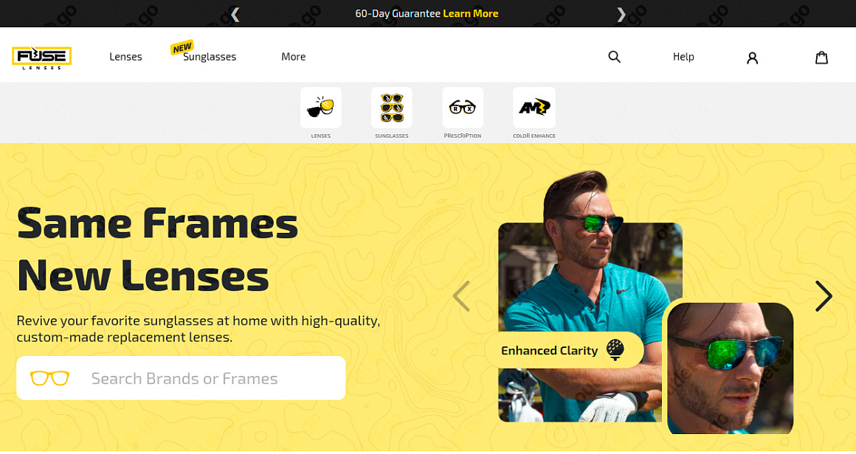Open the search magnifier icon
Screen dimensions: 856x454
614,57
